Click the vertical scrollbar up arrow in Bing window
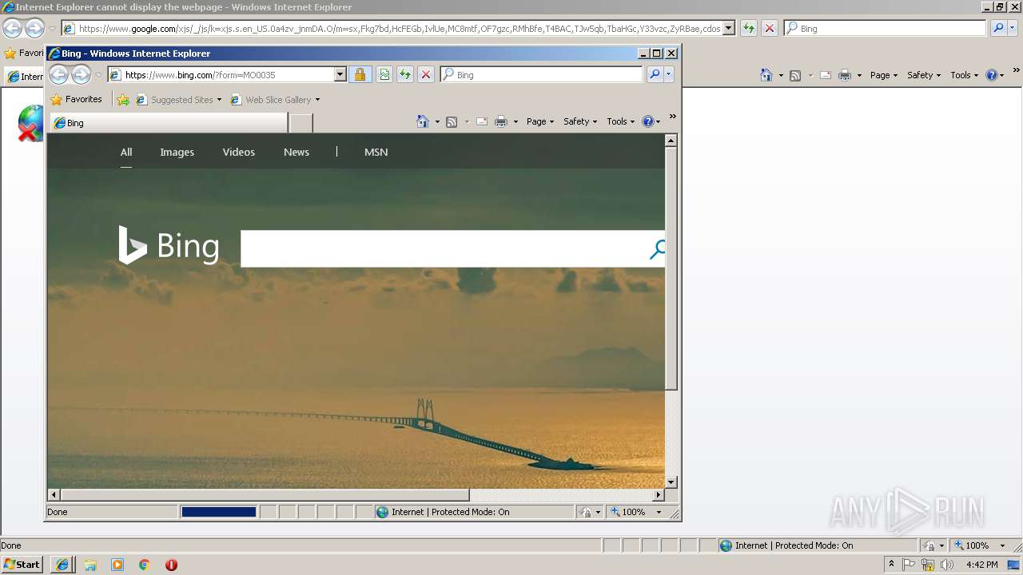This screenshot has width=1023, height=575. pos(671,141)
